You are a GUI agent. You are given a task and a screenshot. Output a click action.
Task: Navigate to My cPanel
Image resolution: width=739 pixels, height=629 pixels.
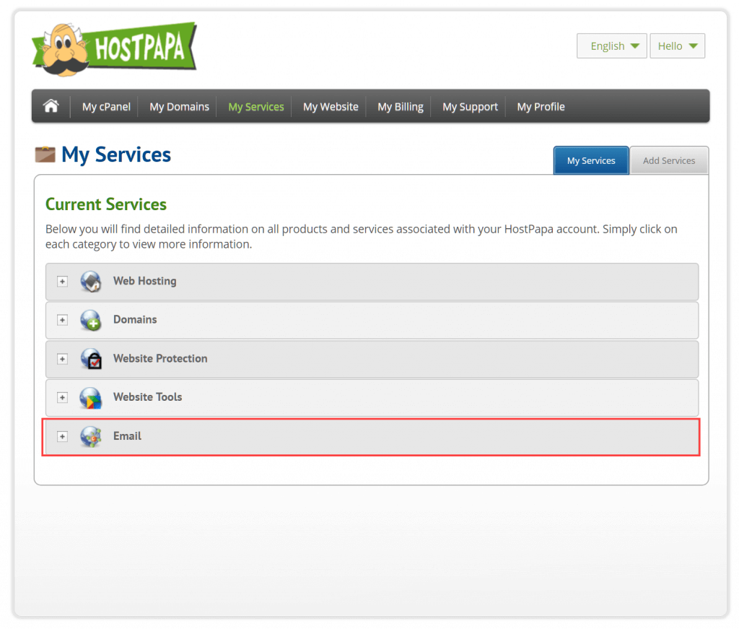[105, 106]
